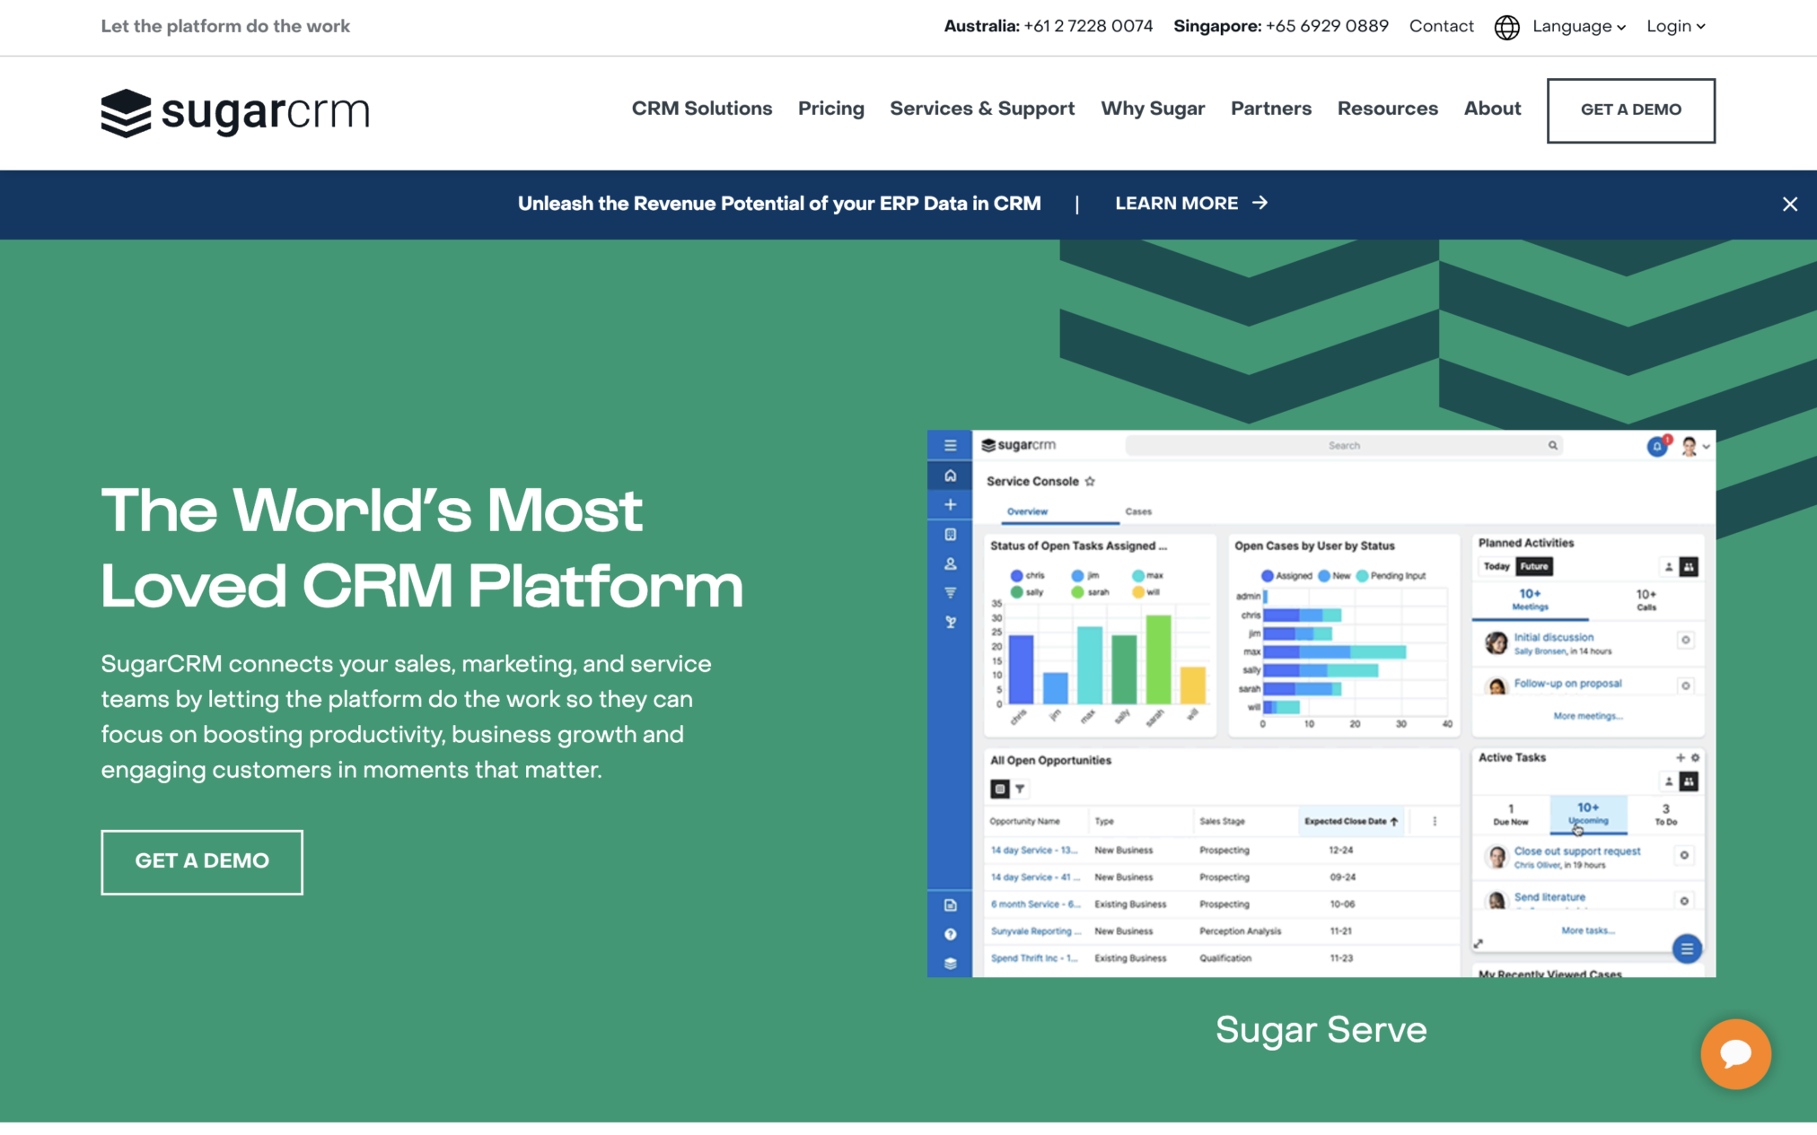Click the search magnifier icon in dashboard
The height and width of the screenshot is (1135, 1817).
1552,445
